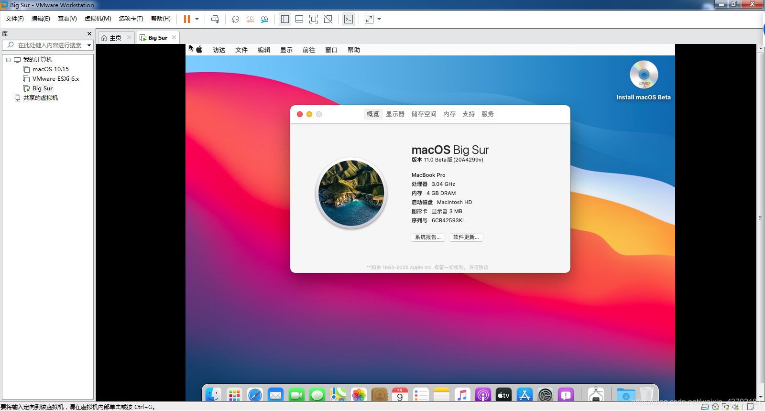Viewport: 765px width, 411px height.
Task: Open the library search filter dropdown
Action: (89, 45)
